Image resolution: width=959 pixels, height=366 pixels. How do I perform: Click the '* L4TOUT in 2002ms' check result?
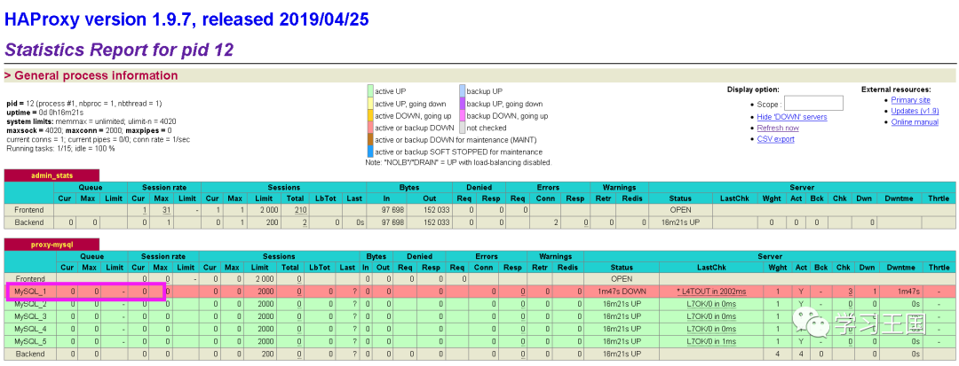point(711,292)
